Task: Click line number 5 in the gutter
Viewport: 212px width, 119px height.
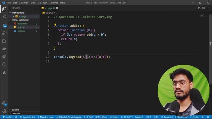Action: click(49, 34)
